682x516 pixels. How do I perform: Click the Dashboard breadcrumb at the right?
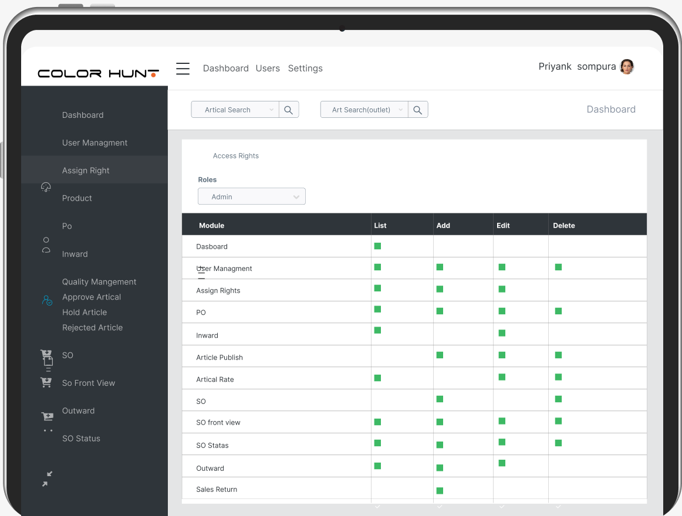611,109
